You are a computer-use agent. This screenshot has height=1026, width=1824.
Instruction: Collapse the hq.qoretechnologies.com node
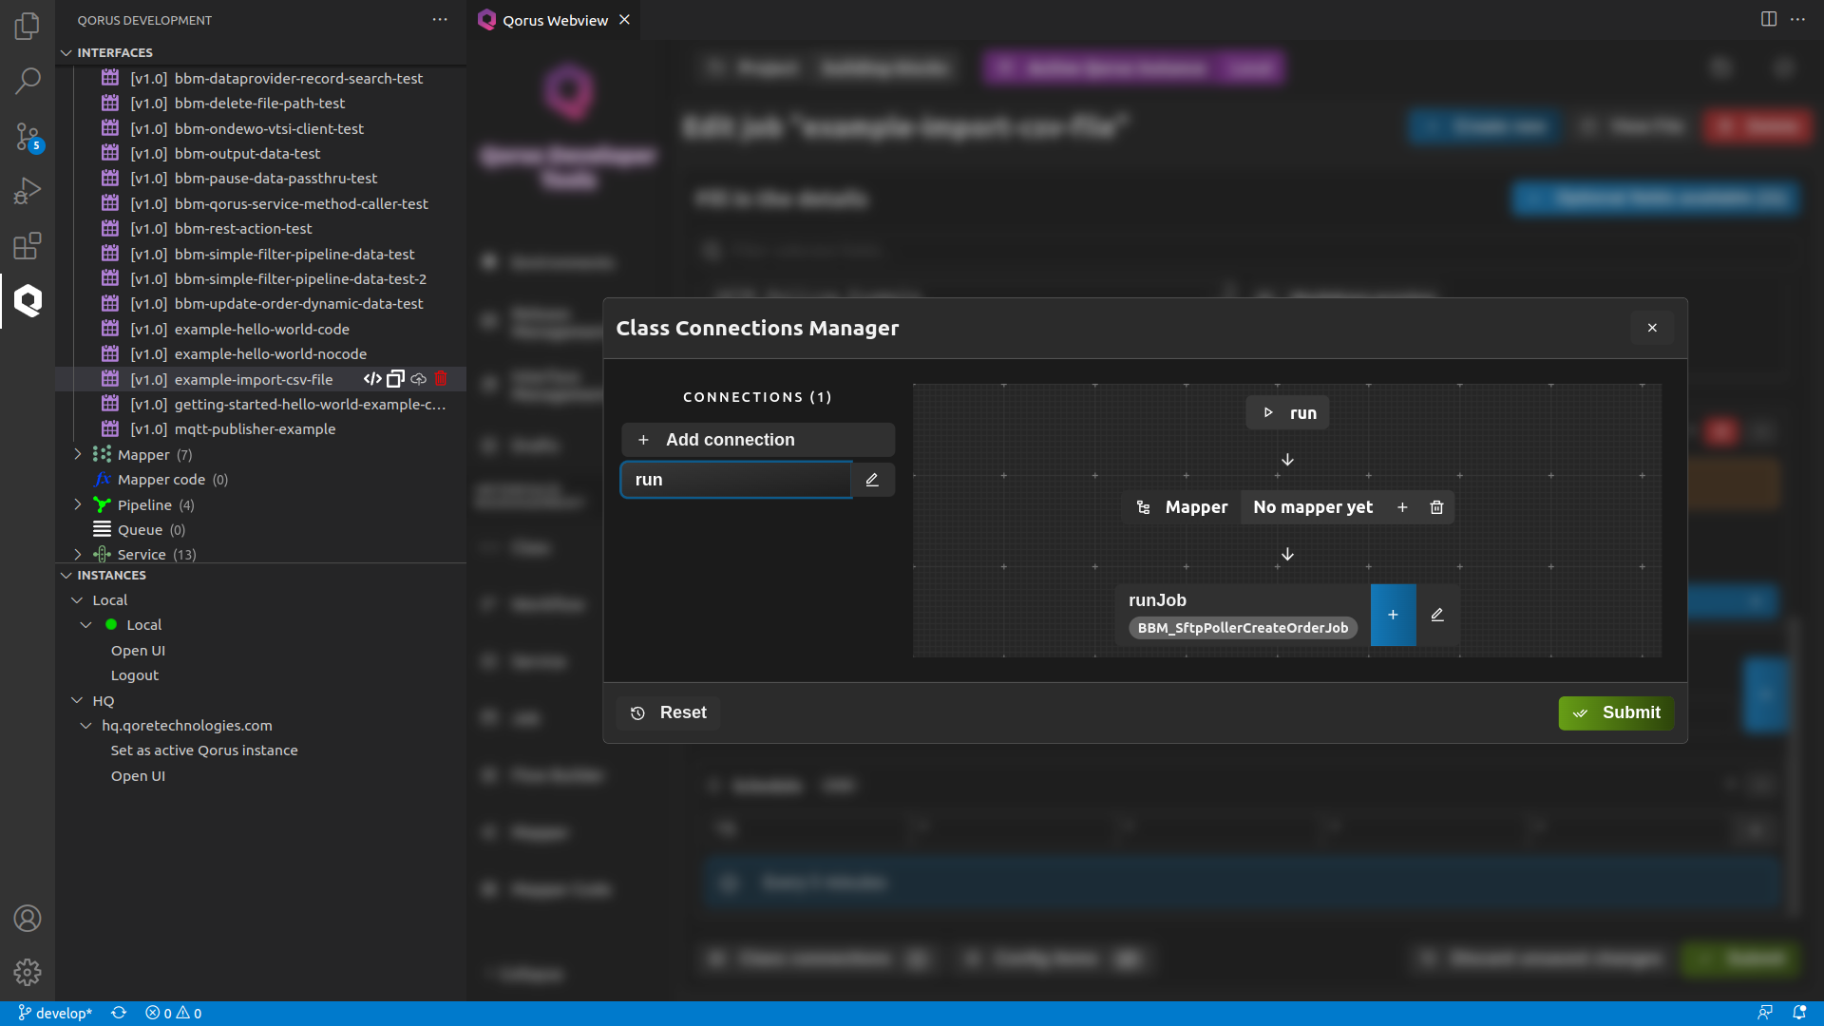tap(85, 725)
